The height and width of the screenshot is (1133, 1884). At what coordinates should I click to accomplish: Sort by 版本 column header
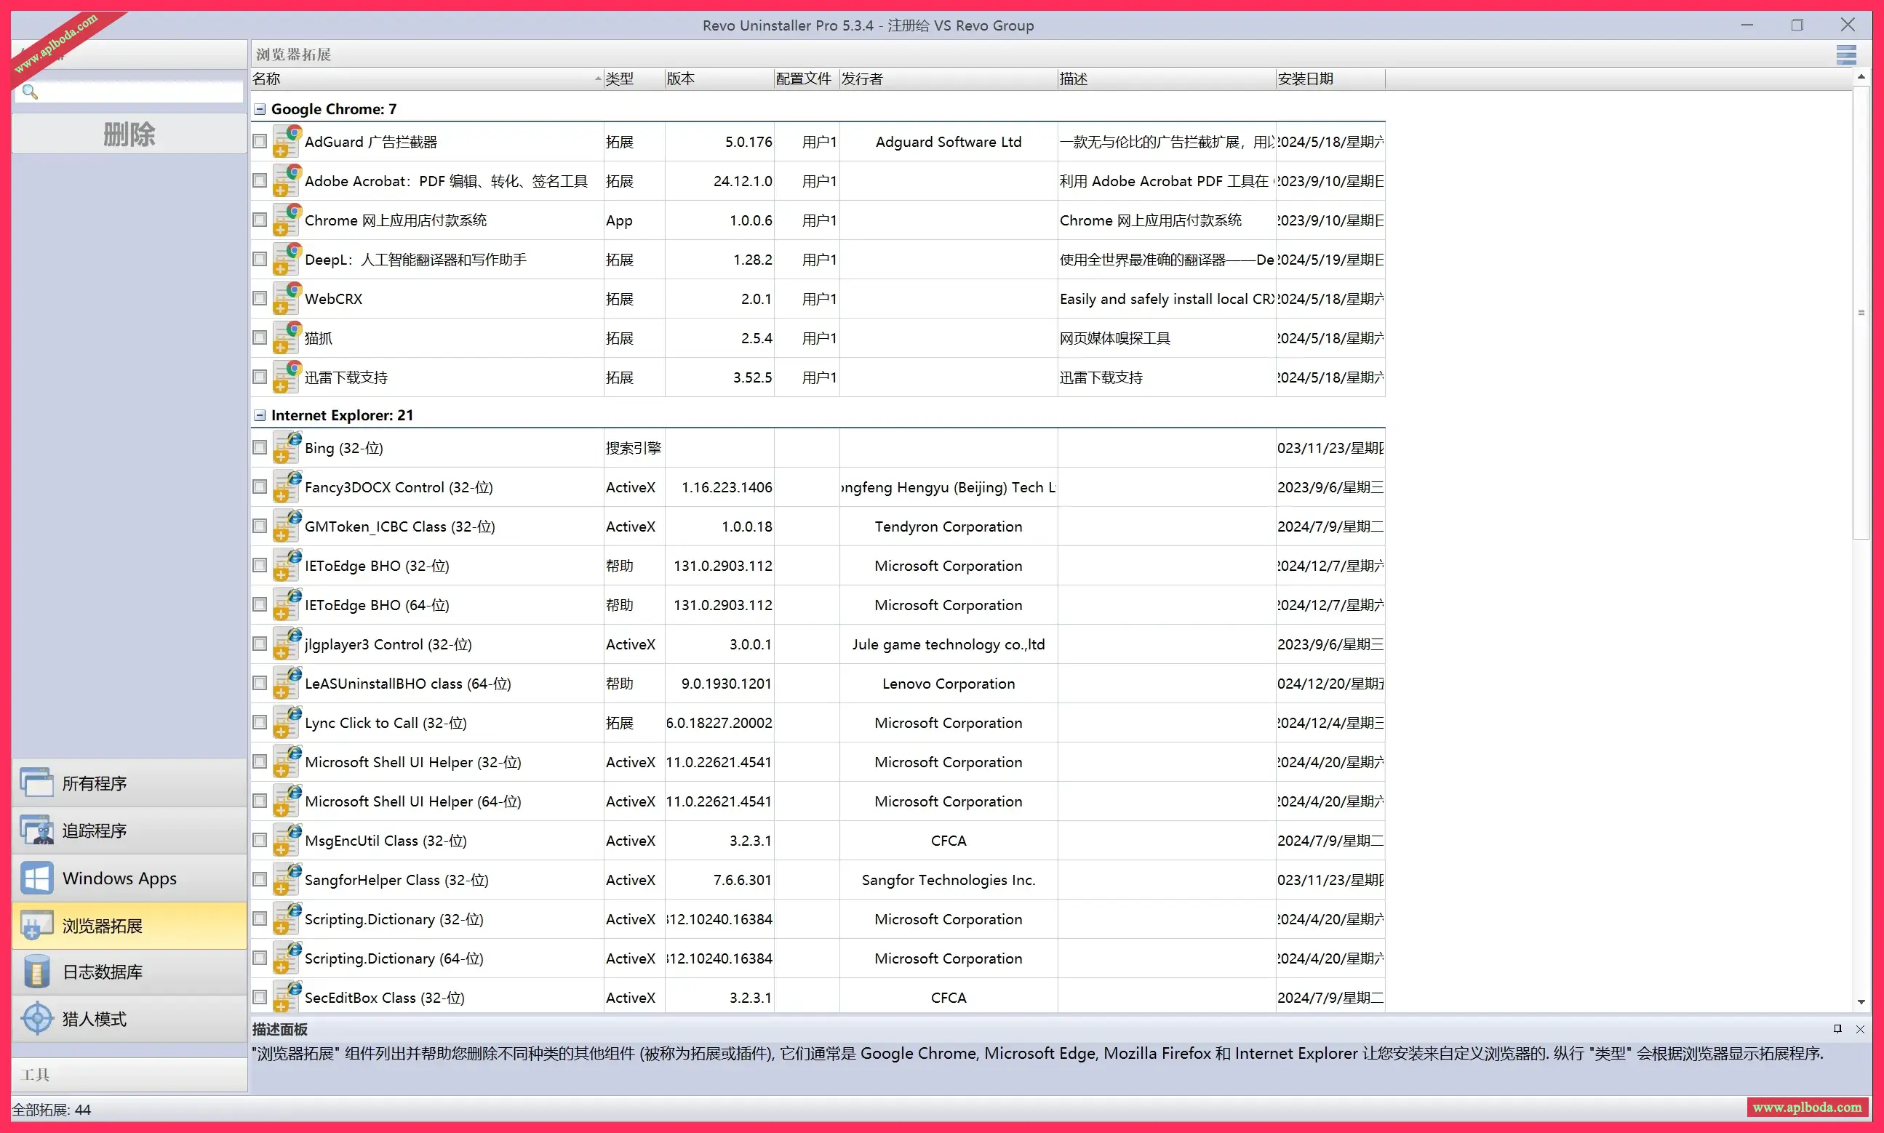[x=719, y=79]
